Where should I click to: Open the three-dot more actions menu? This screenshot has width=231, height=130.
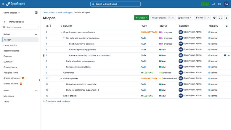[x=227, y=18]
